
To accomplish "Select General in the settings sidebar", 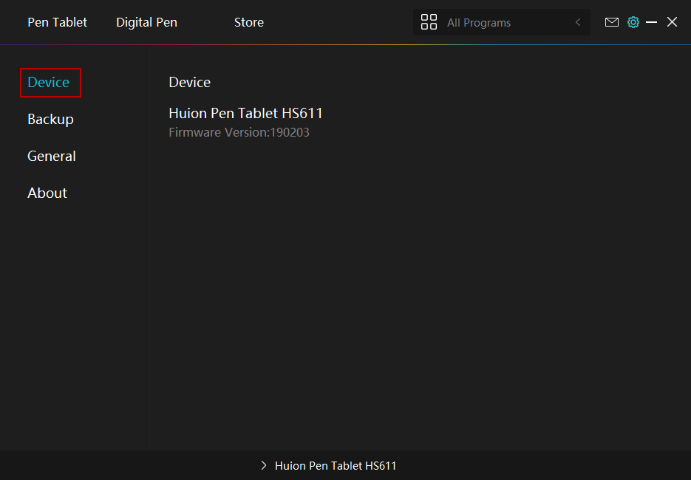I will click(x=52, y=157).
